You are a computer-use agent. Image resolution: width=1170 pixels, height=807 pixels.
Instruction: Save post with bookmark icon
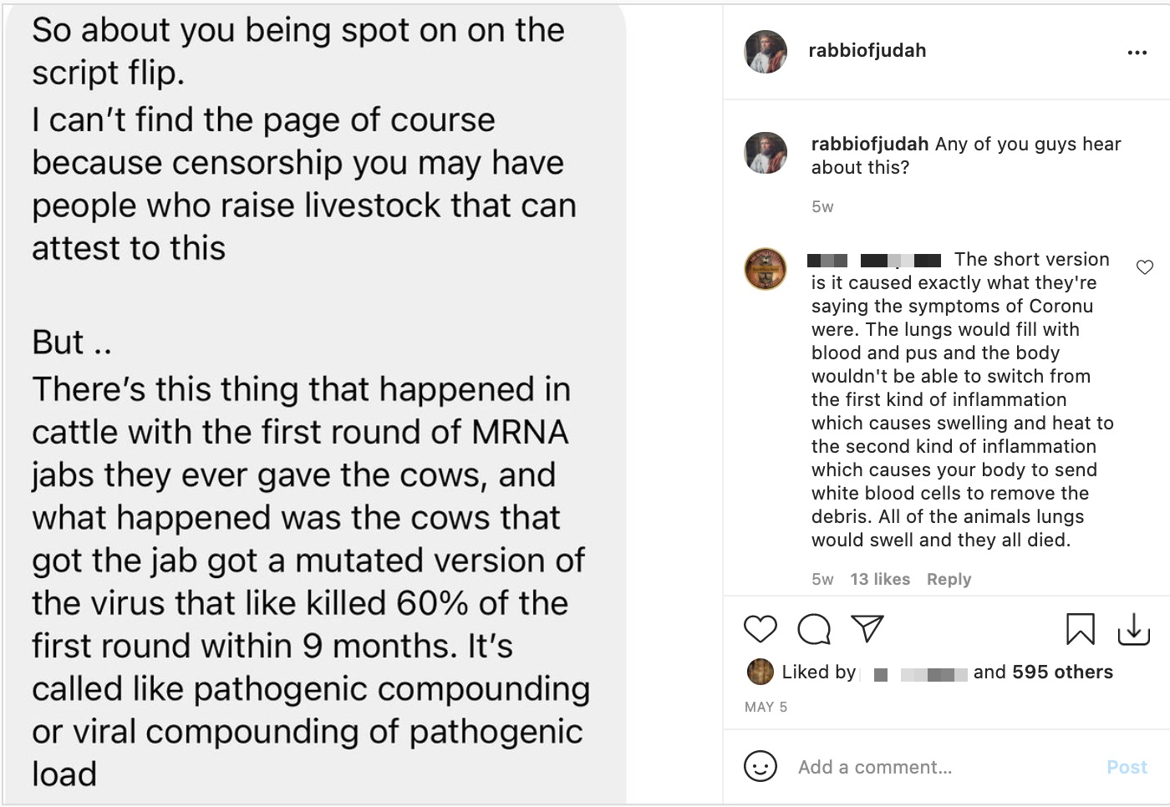tap(1080, 629)
